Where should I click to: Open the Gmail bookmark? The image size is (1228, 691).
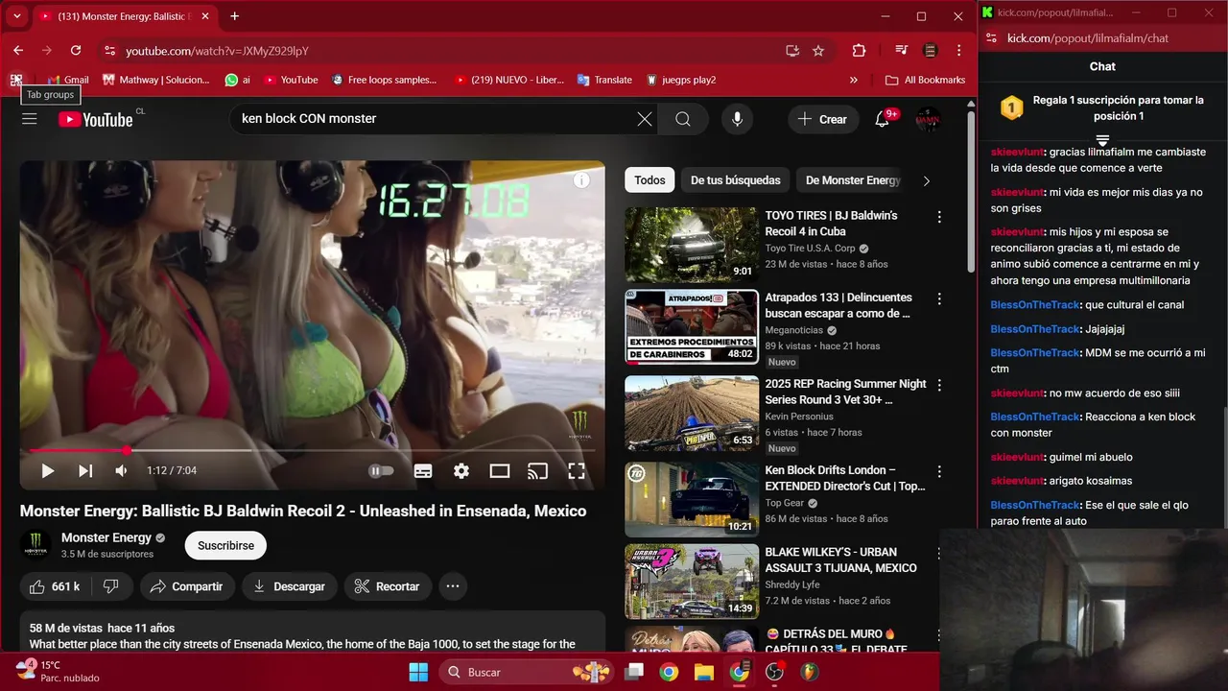tap(68, 80)
